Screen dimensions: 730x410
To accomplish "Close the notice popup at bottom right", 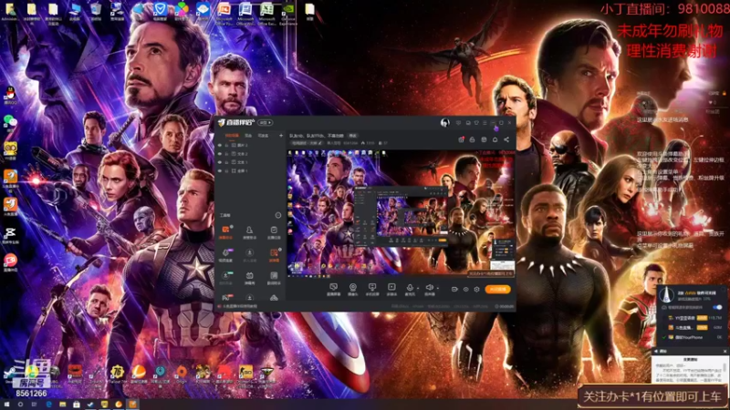I will click(725, 351).
